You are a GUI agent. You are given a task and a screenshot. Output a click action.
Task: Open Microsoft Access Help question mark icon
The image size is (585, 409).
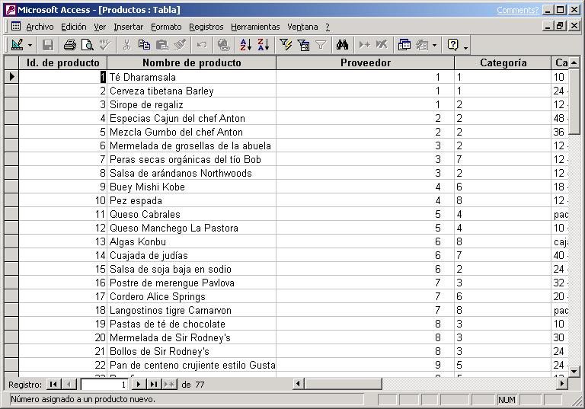coord(452,45)
